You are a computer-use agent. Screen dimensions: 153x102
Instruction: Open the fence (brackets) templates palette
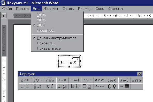25,86
